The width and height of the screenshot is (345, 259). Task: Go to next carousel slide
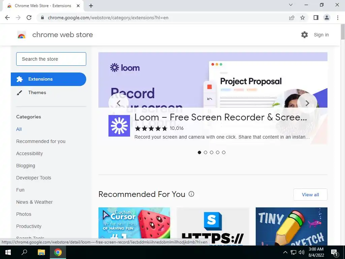(x=307, y=103)
